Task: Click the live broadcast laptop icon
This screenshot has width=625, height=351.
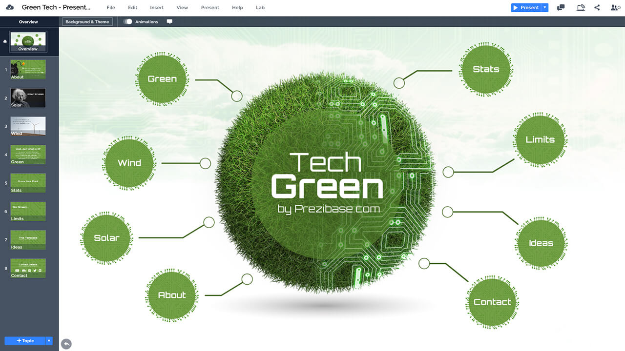Action: (x=581, y=8)
